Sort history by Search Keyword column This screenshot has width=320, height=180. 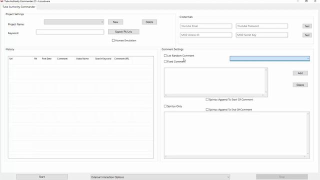103,58
